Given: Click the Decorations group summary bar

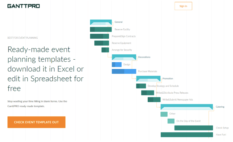Looking at the screenshot, I should click(x=124, y=57).
